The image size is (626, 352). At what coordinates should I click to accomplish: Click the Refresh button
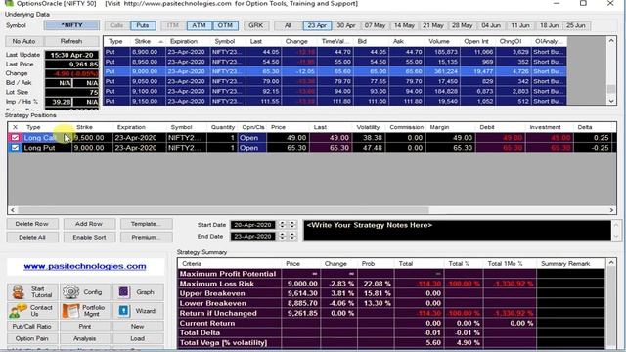[x=71, y=41]
